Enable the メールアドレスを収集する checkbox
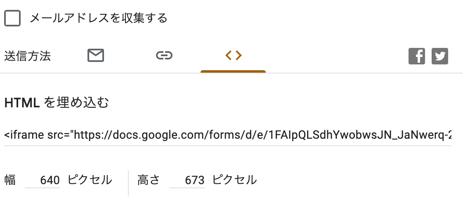Image resolution: width=463 pixels, height=199 pixels. 12,18
